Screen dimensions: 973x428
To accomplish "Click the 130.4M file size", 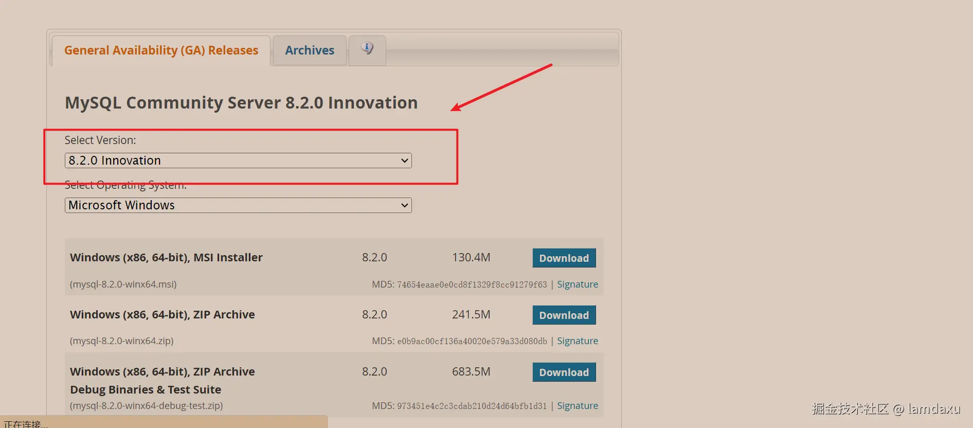I will pos(471,257).
